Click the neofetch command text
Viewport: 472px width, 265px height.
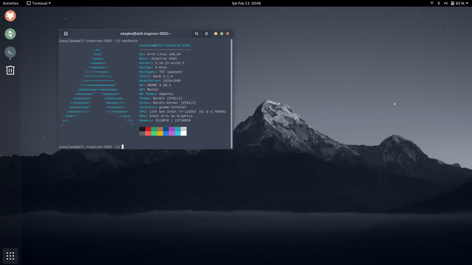129,41
